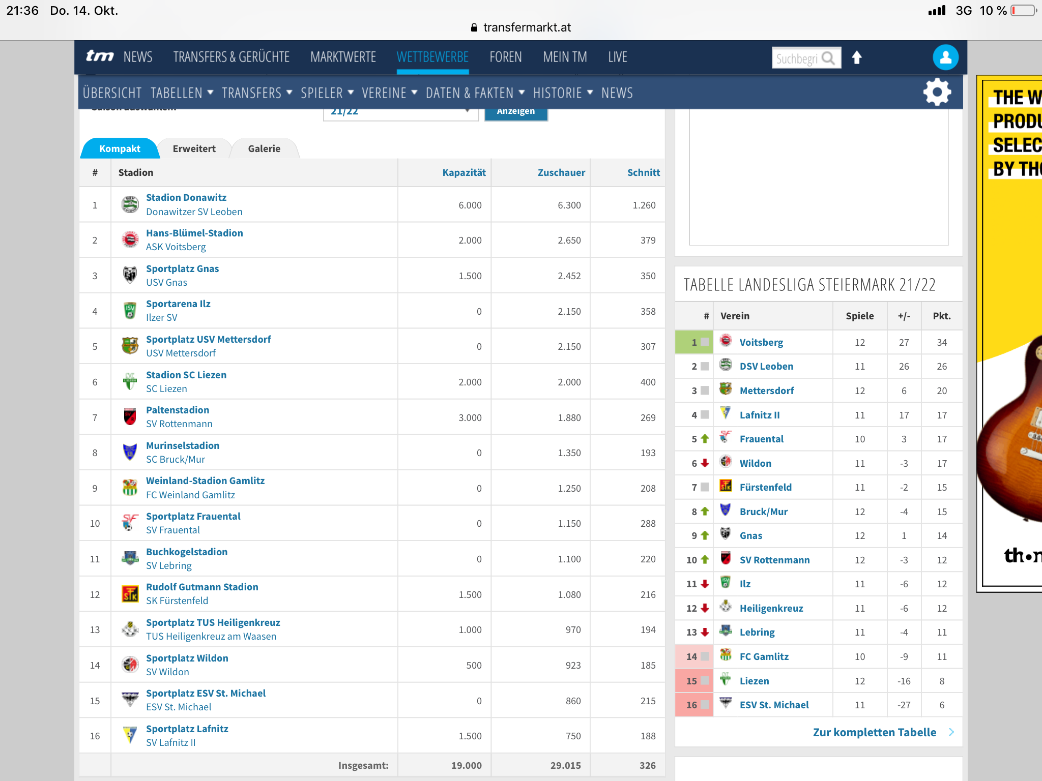Open Hans-Blümel-Stadion link
1042x781 pixels.
coord(194,233)
